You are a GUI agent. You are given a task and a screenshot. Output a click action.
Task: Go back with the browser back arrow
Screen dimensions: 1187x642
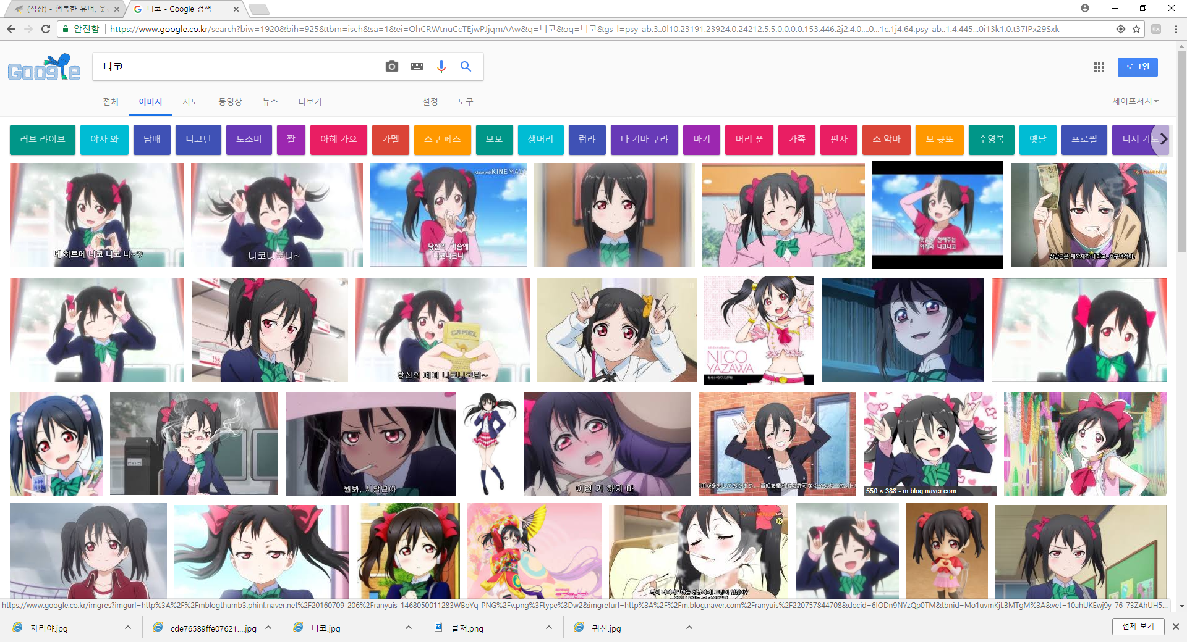(11, 29)
